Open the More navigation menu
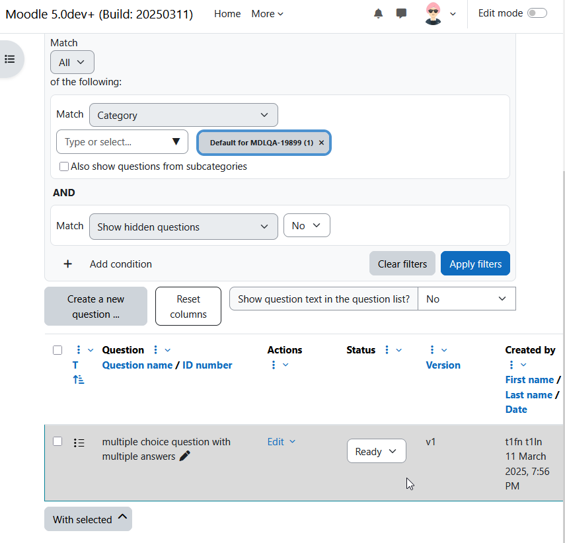The width and height of the screenshot is (565, 543). coord(267,14)
